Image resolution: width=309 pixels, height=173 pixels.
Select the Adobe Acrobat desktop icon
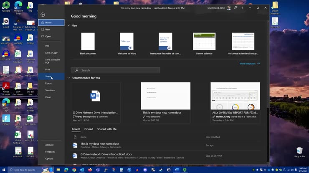pyautogui.click(x=6, y=89)
